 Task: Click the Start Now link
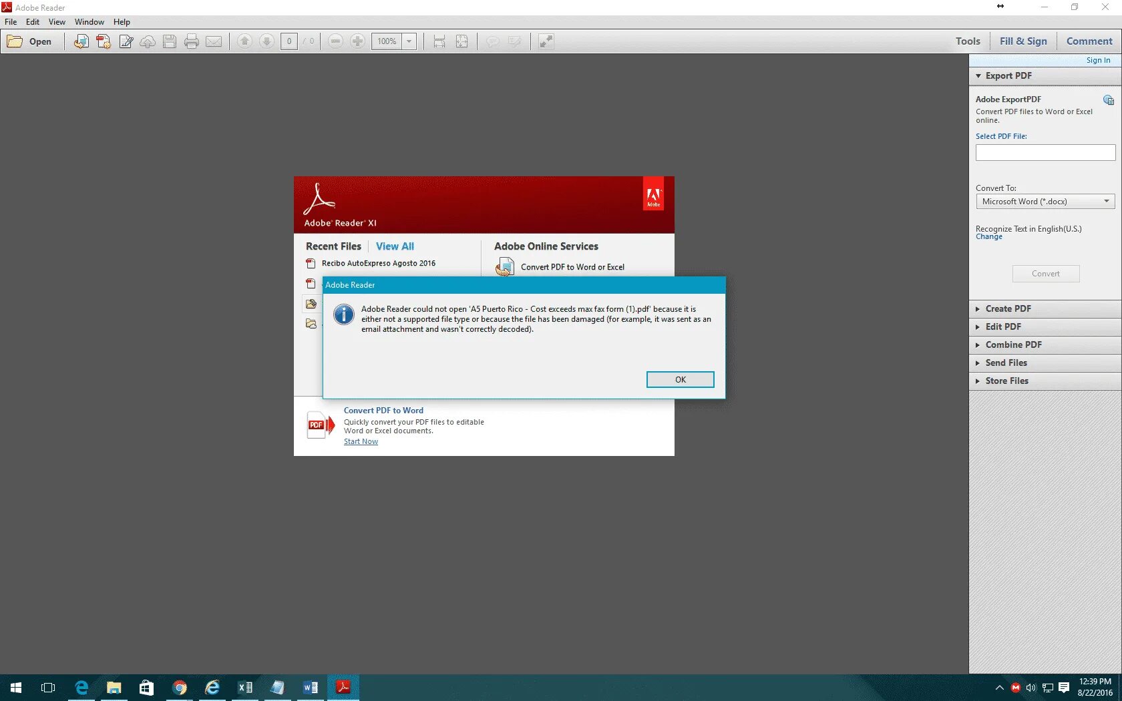[x=361, y=442]
